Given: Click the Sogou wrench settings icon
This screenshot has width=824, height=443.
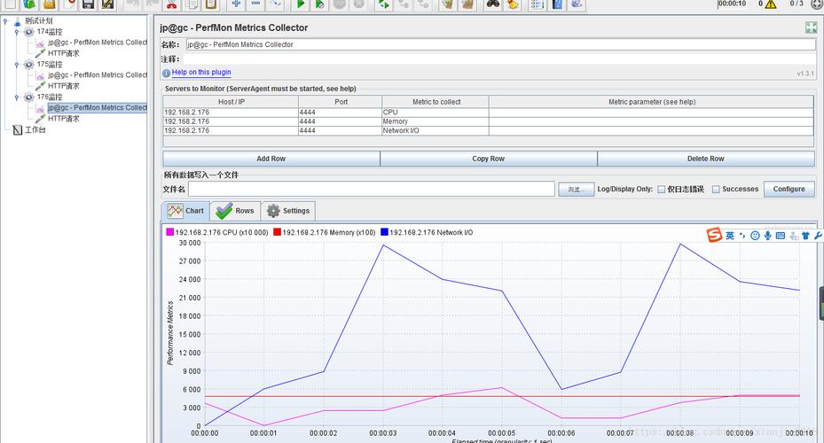Looking at the screenshot, I should [818, 236].
